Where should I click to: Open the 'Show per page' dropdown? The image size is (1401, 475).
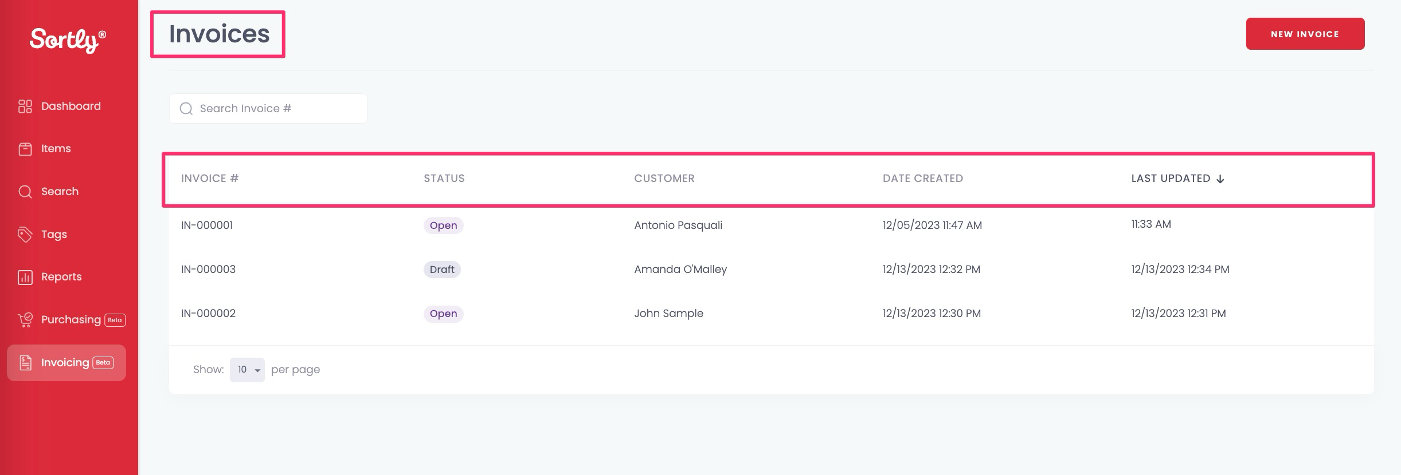[x=247, y=370]
